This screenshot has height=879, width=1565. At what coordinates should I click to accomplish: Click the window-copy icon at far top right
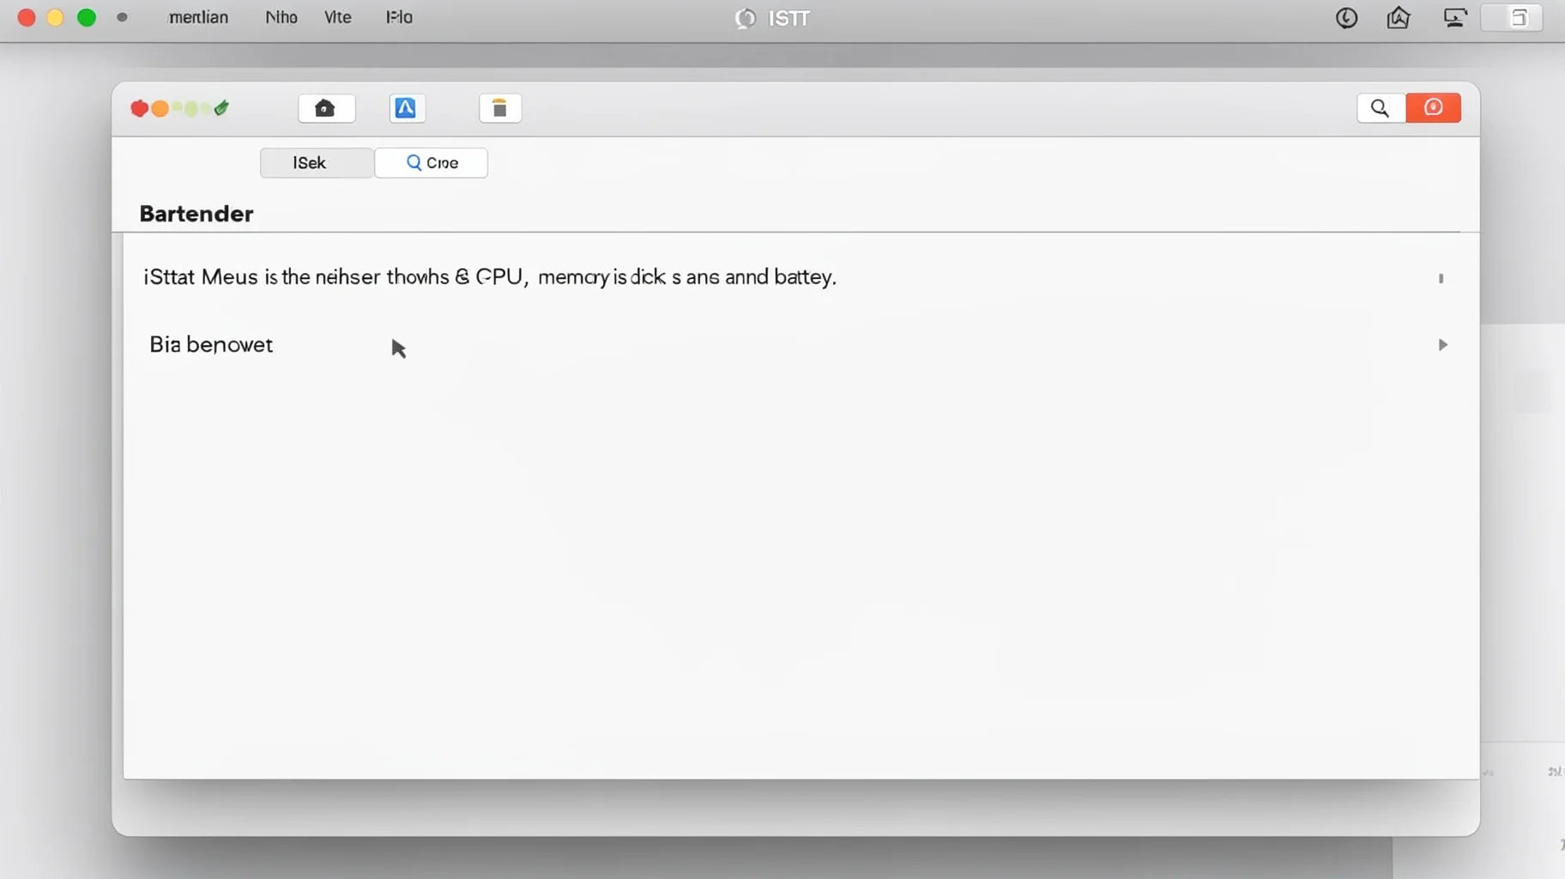coord(1518,18)
